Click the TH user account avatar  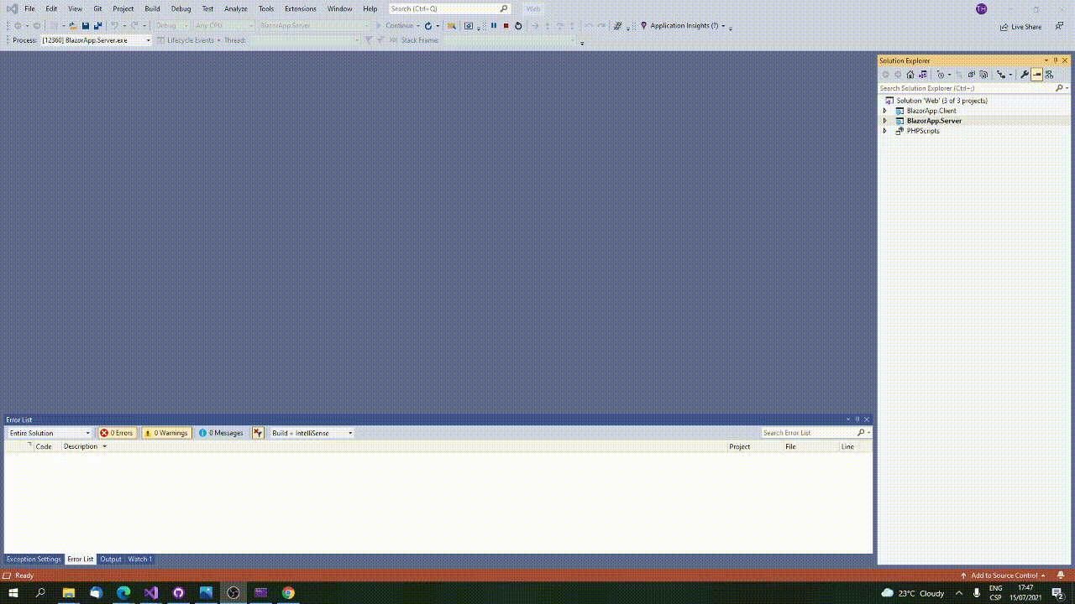(x=982, y=8)
